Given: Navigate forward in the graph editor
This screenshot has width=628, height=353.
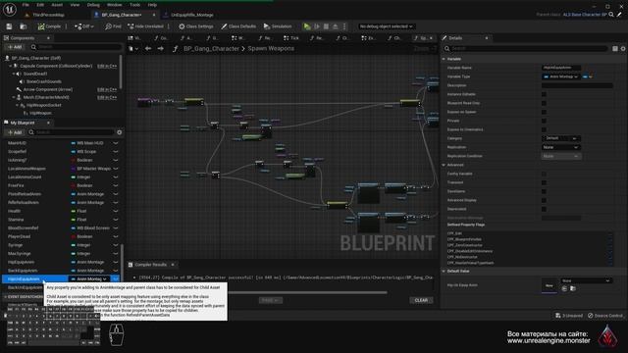Looking at the screenshot, I should [161, 48].
